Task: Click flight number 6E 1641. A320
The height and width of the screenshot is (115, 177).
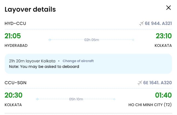Action: pos(158,83)
